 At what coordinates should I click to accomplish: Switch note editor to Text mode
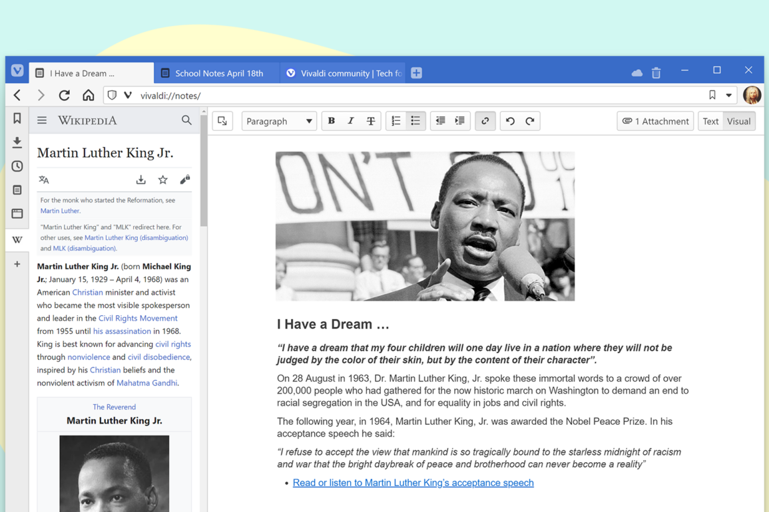[710, 121]
